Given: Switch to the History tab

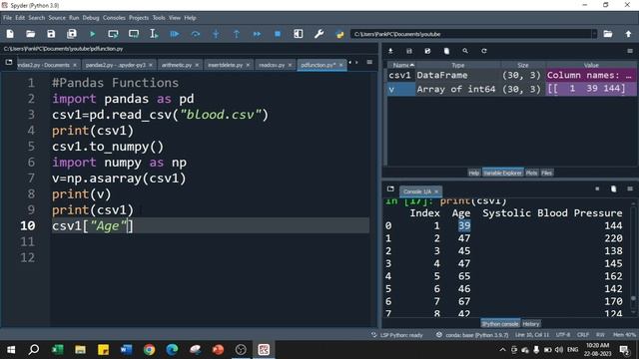Looking at the screenshot, I should click(x=530, y=324).
